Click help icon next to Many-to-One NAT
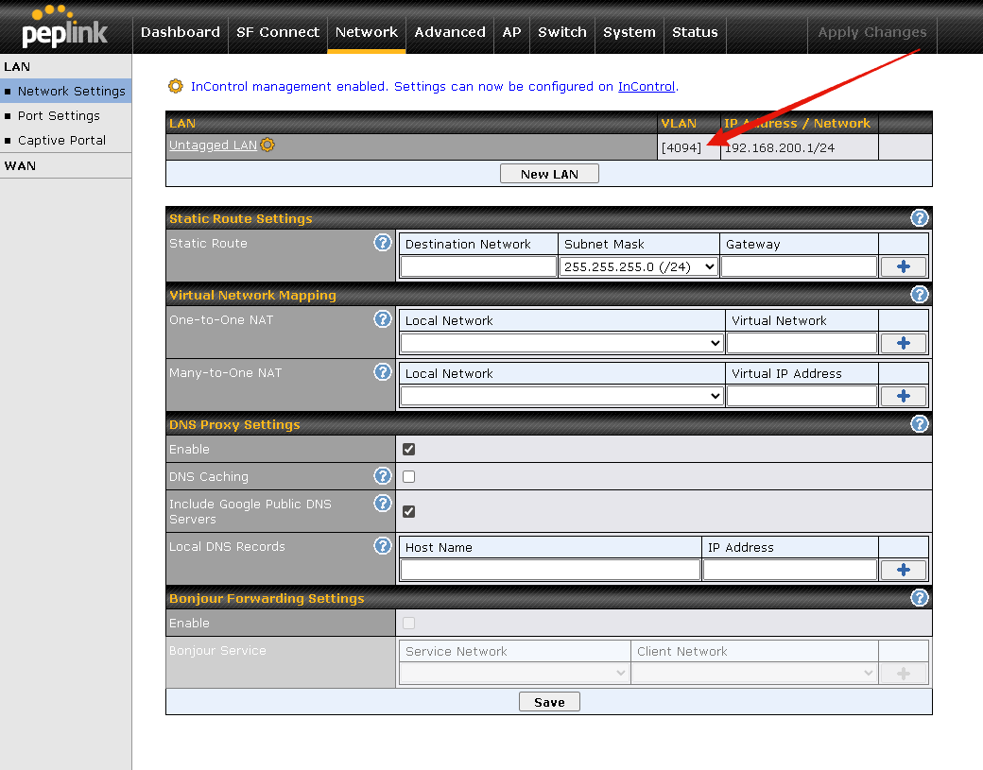Image resolution: width=983 pixels, height=770 pixels. click(382, 372)
